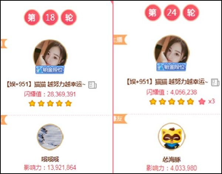The width and height of the screenshot is (222, 174).
Task: Click the username 哦哦哦
Action: [x=50, y=160]
